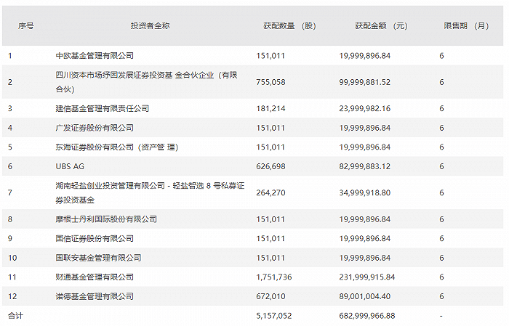Select 国联安基金管理有限公司 cell
This screenshot has width=509, height=326.
tap(98, 258)
